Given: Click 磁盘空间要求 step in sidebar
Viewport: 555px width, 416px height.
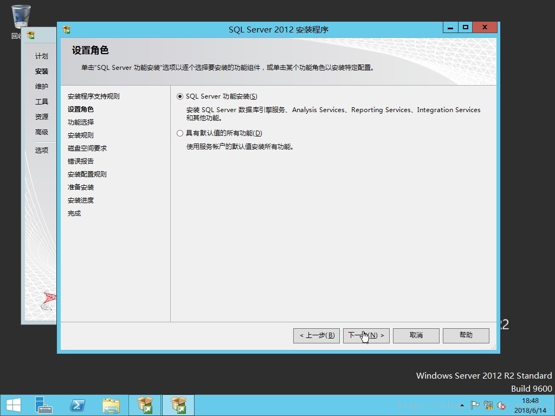Looking at the screenshot, I should [x=87, y=148].
